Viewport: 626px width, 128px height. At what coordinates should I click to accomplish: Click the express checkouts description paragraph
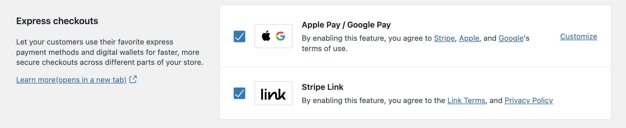pyautogui.click(x=110, y=52)
